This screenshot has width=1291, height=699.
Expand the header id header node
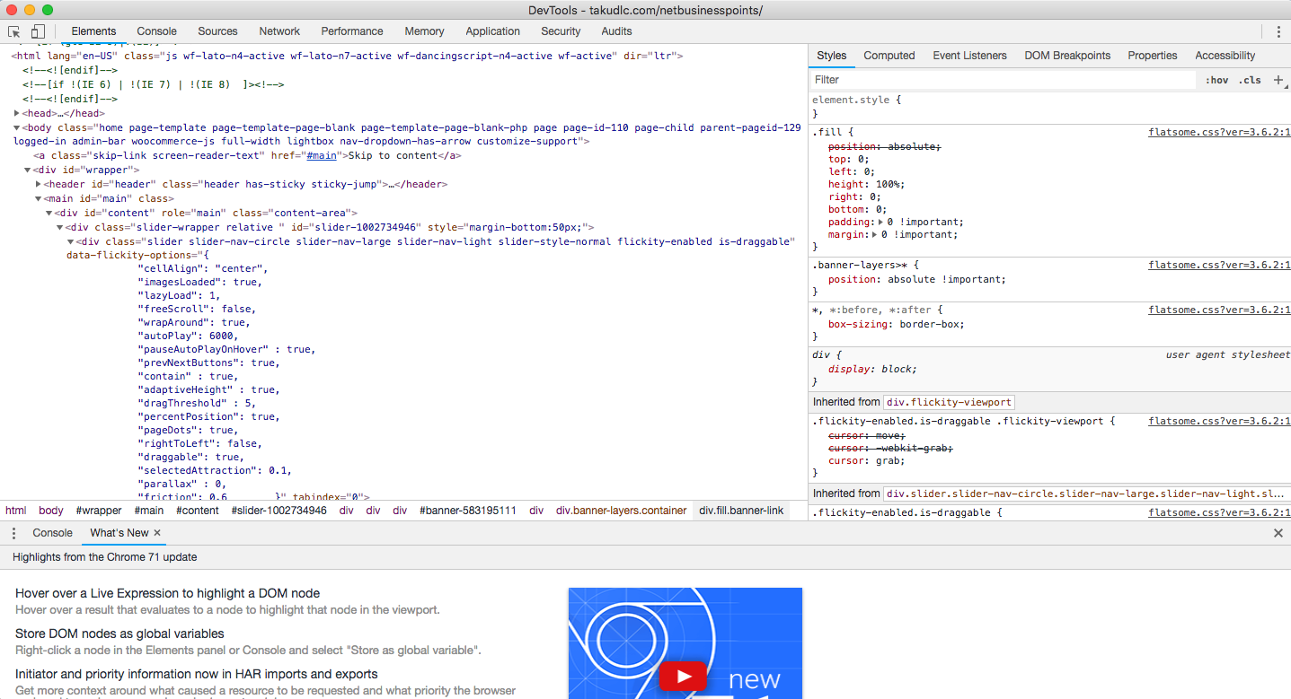tap(39, 184)
